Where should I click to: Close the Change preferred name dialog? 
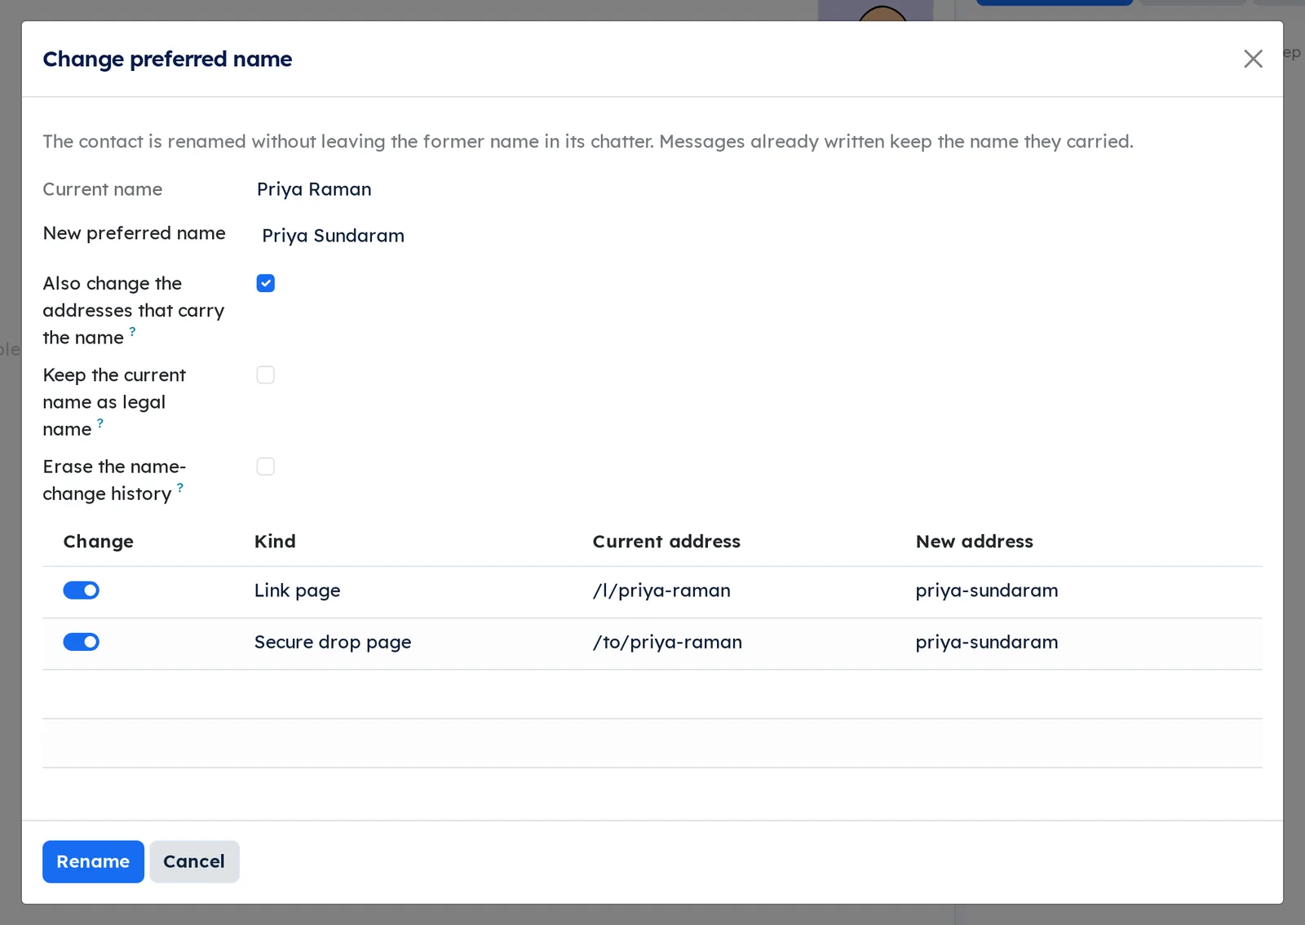(1253, 59)
